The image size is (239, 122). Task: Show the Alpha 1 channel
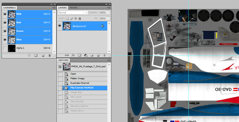5,48
